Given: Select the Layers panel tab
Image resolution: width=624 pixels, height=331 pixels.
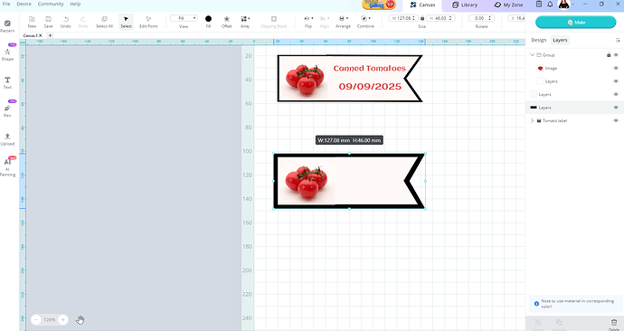Looking at the screenshot, I should point(560,40).
